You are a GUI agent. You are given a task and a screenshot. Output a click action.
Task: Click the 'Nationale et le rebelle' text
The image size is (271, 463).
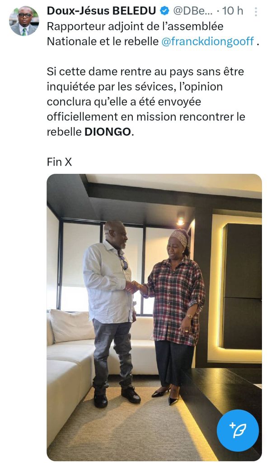point(103,41)
